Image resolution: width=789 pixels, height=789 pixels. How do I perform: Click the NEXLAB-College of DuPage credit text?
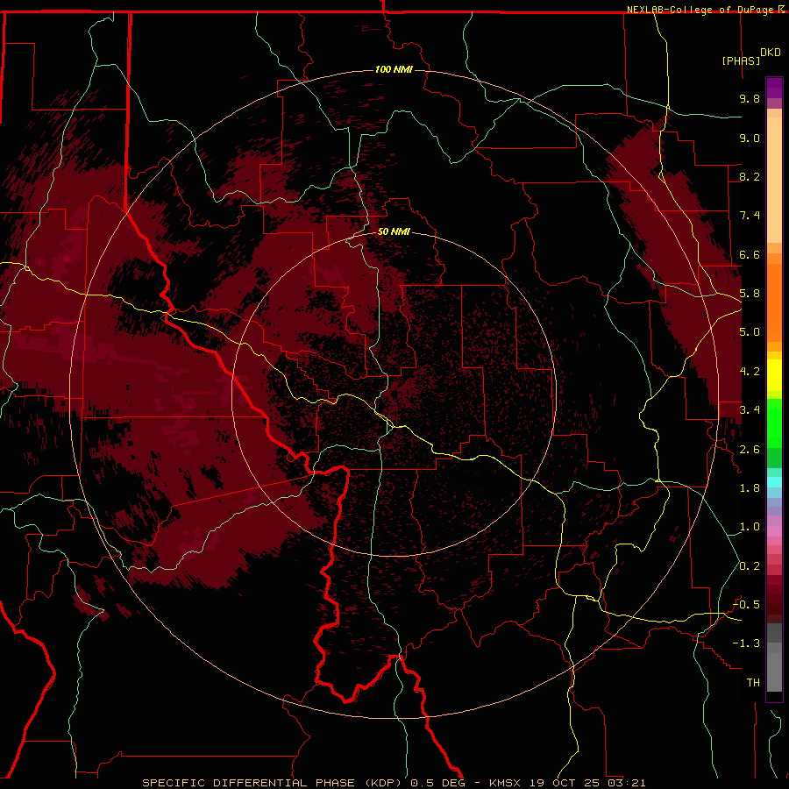(x=700, y=10)
